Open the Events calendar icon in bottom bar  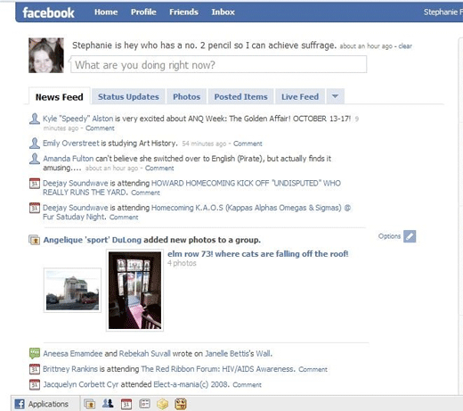(x=126, y=404)
